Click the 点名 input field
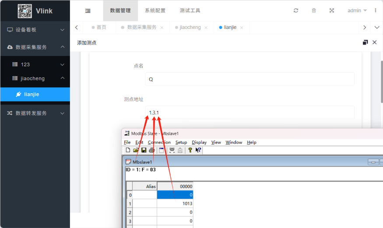 tap(249, 79)
